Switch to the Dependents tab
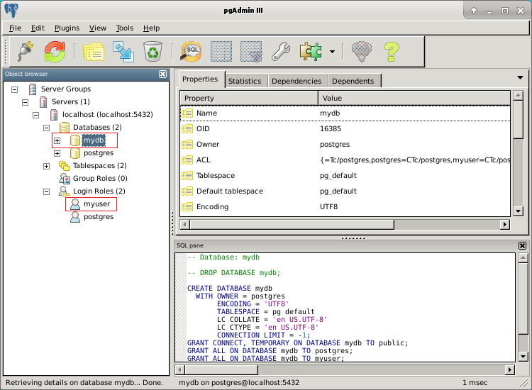Viewport: 532px width, 390px height. 353,81
